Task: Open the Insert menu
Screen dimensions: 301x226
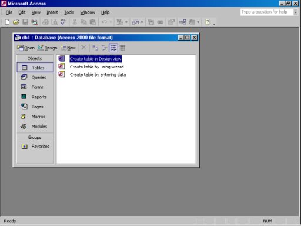Action: click(x=52, y=12)
